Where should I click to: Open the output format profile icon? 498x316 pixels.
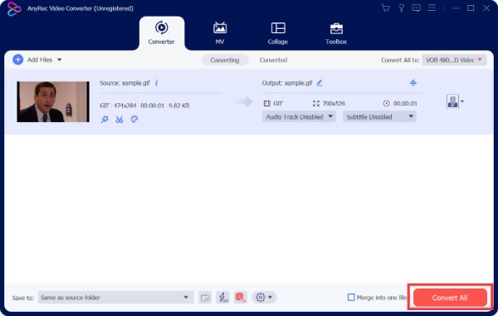pyautogui.click(x=452, y=101)
